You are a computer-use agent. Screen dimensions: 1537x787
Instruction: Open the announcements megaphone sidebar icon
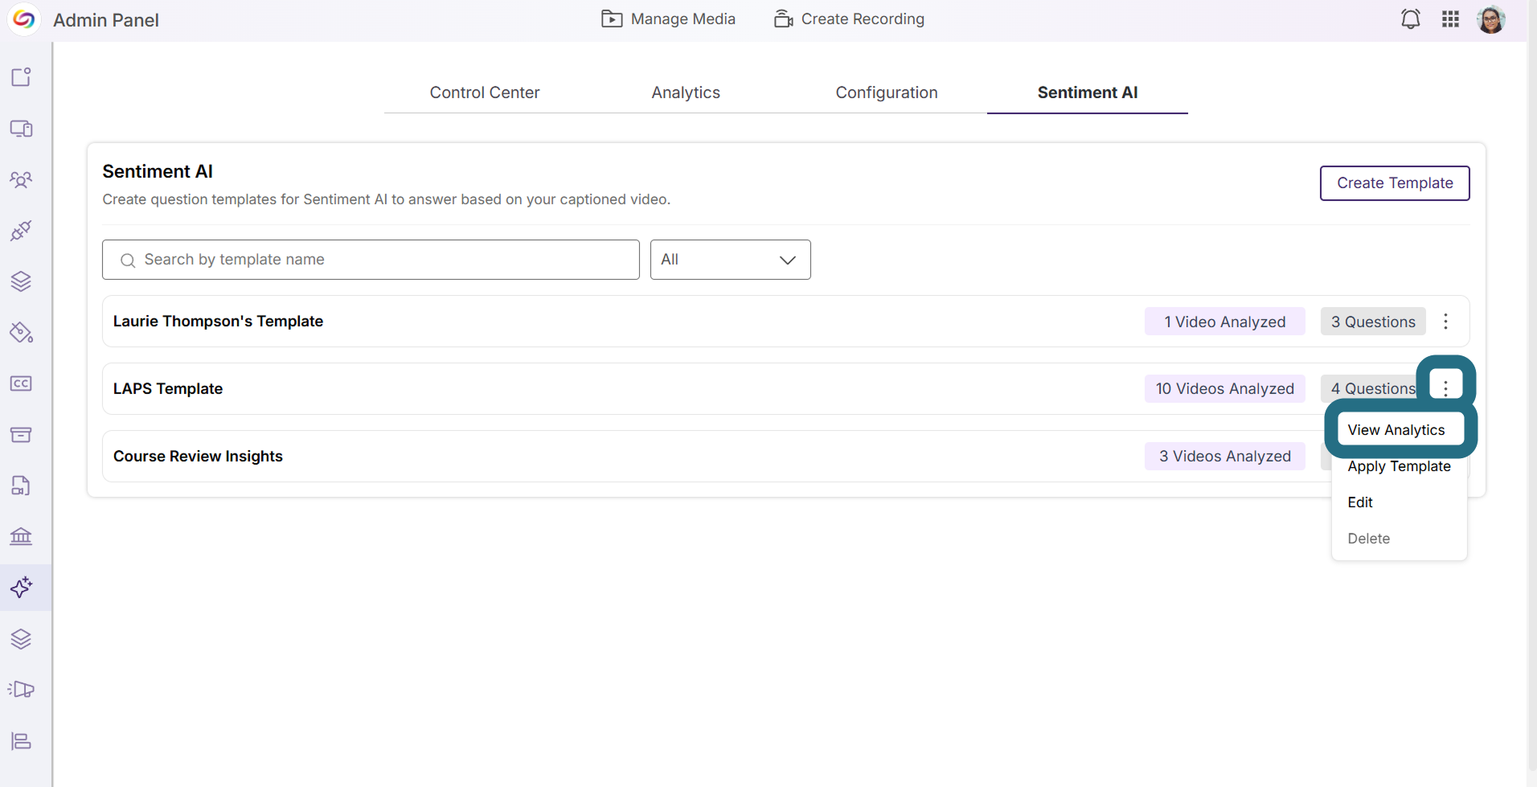[21, 690]
